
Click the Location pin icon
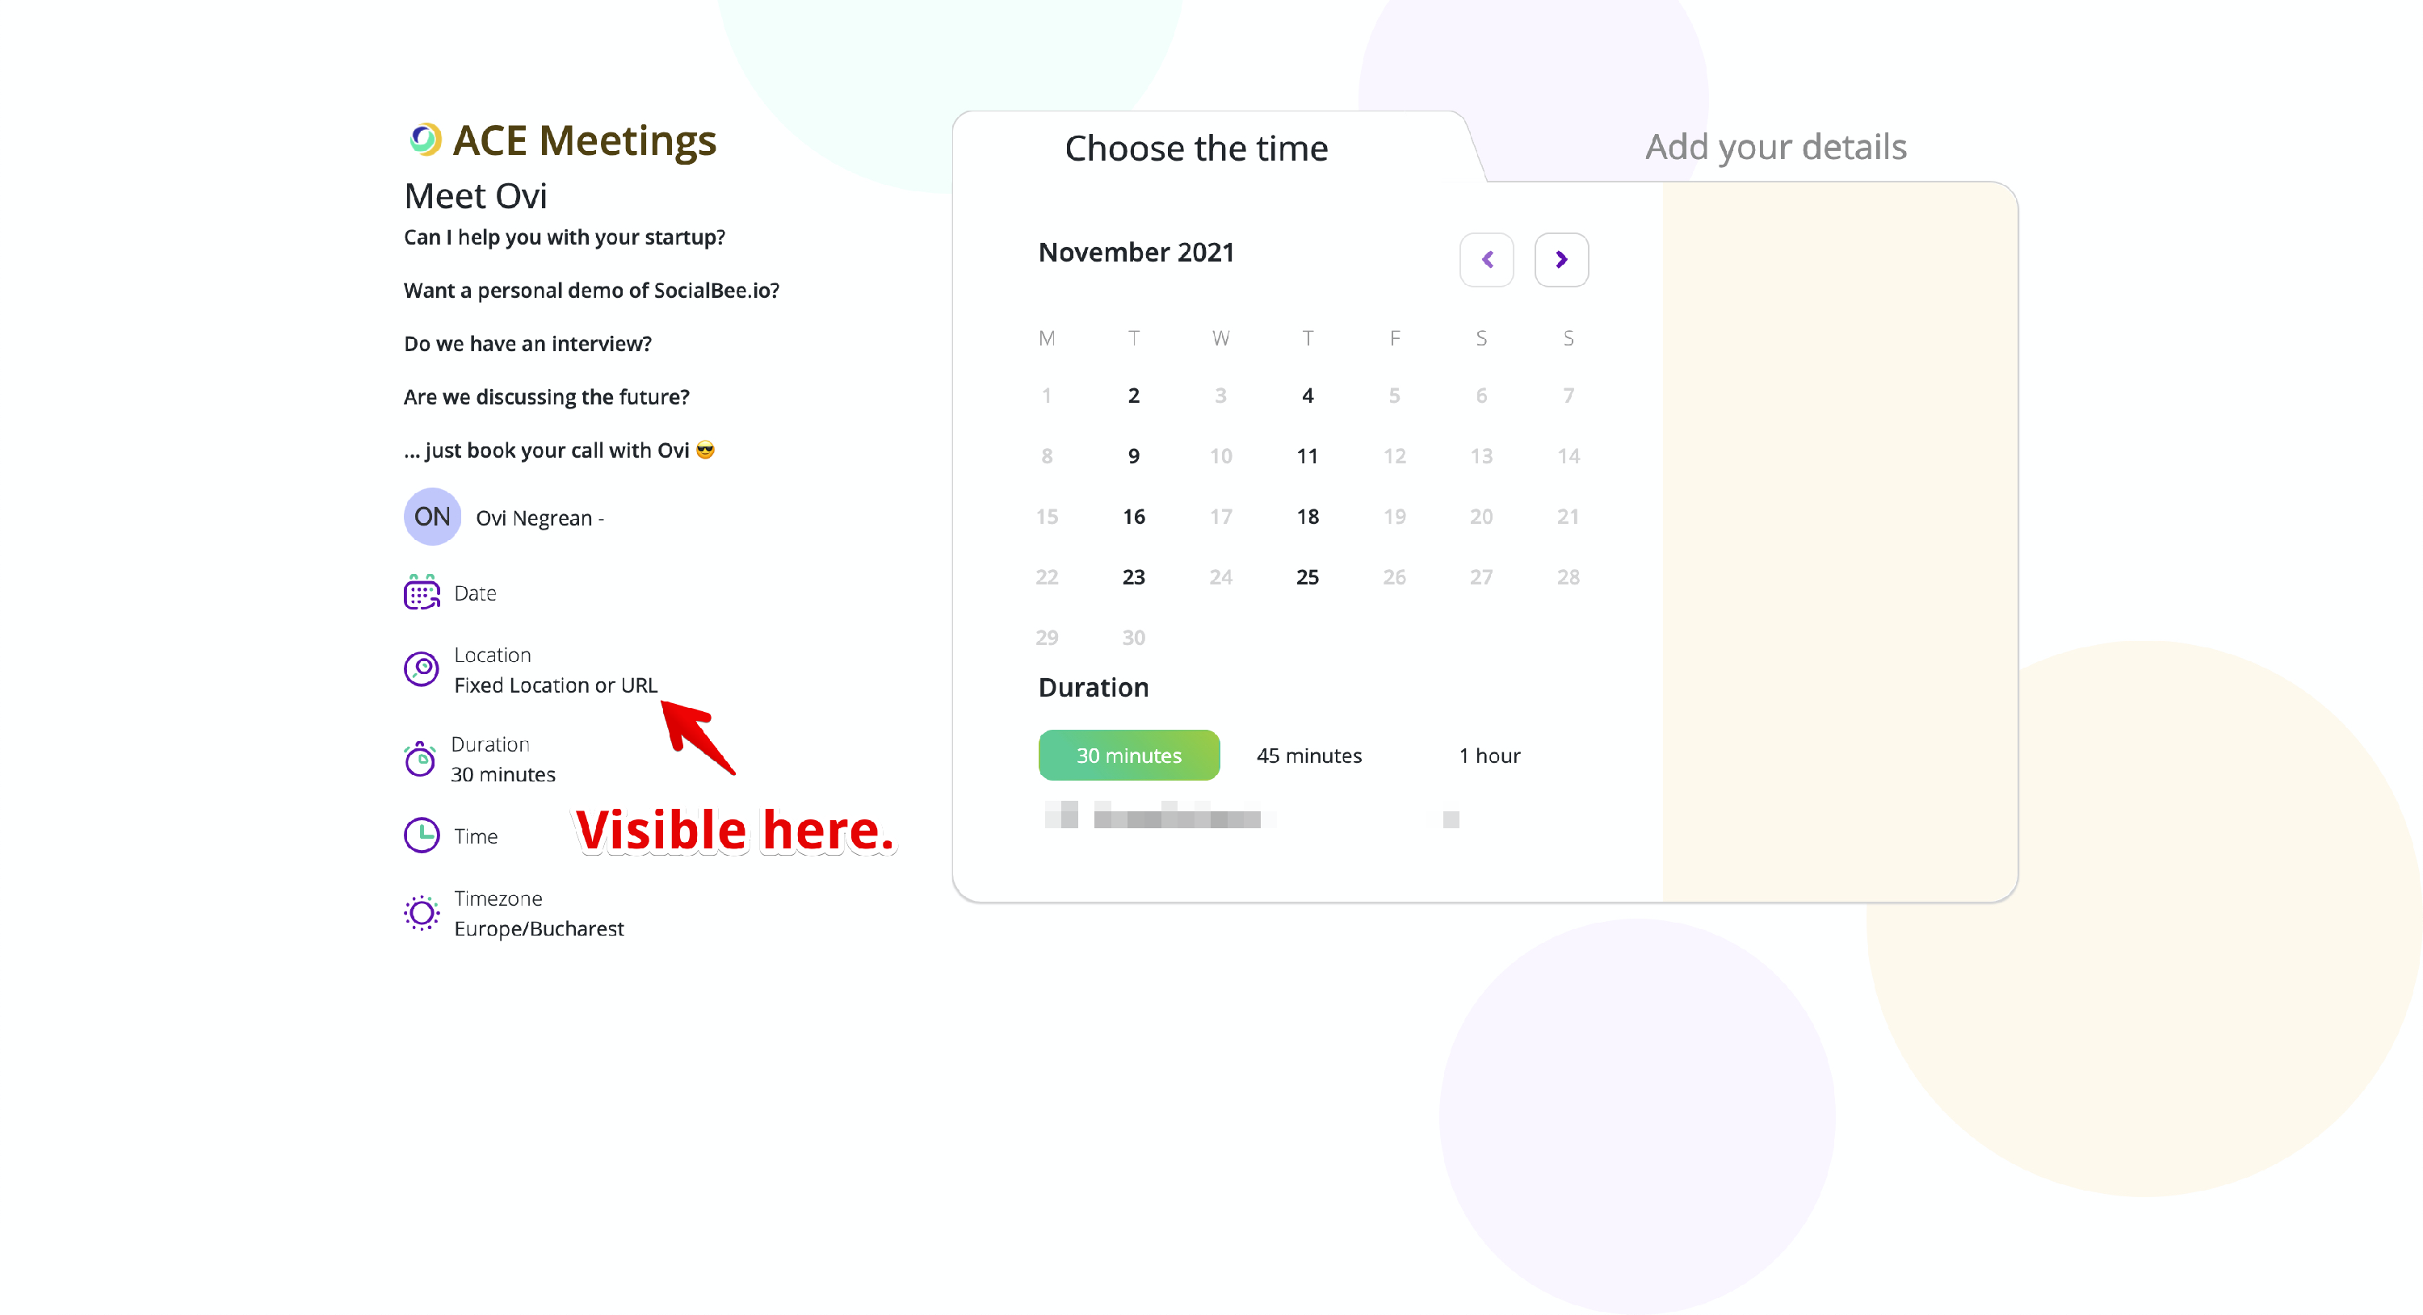pos(422,668)
